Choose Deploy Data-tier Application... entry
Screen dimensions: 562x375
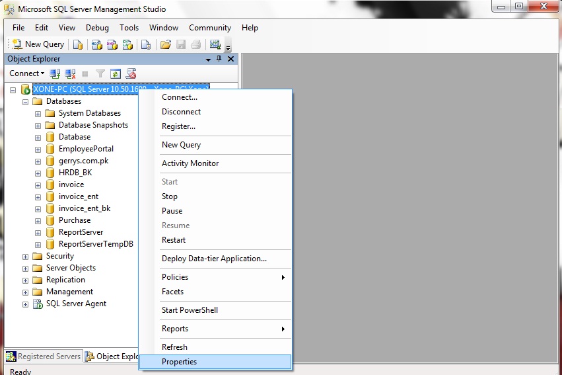click(x=215, y=259)
